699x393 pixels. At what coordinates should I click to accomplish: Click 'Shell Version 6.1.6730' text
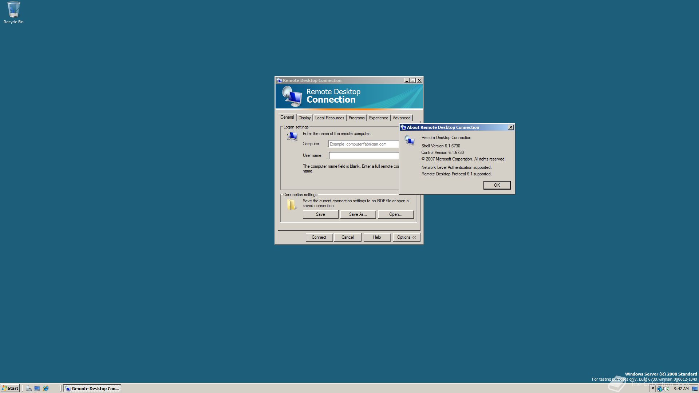coord(441,146)
